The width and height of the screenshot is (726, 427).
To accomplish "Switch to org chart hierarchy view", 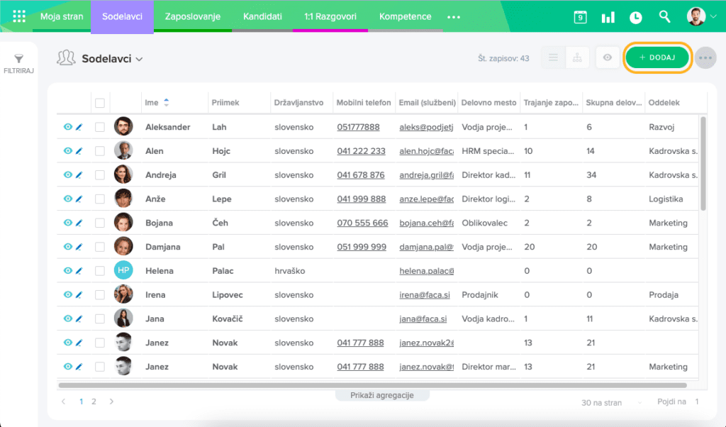I will click(x=577, y=58).
